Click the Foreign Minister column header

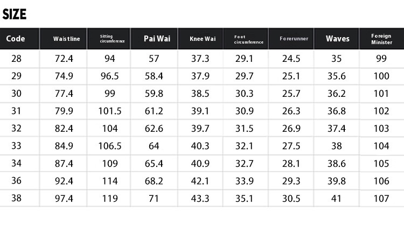[x=381, y=39]
